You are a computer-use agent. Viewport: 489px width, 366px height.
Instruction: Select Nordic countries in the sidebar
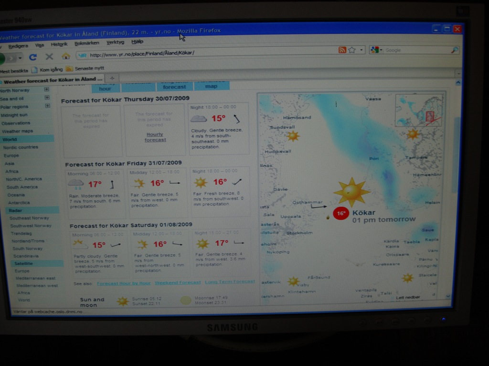[21, 147]
